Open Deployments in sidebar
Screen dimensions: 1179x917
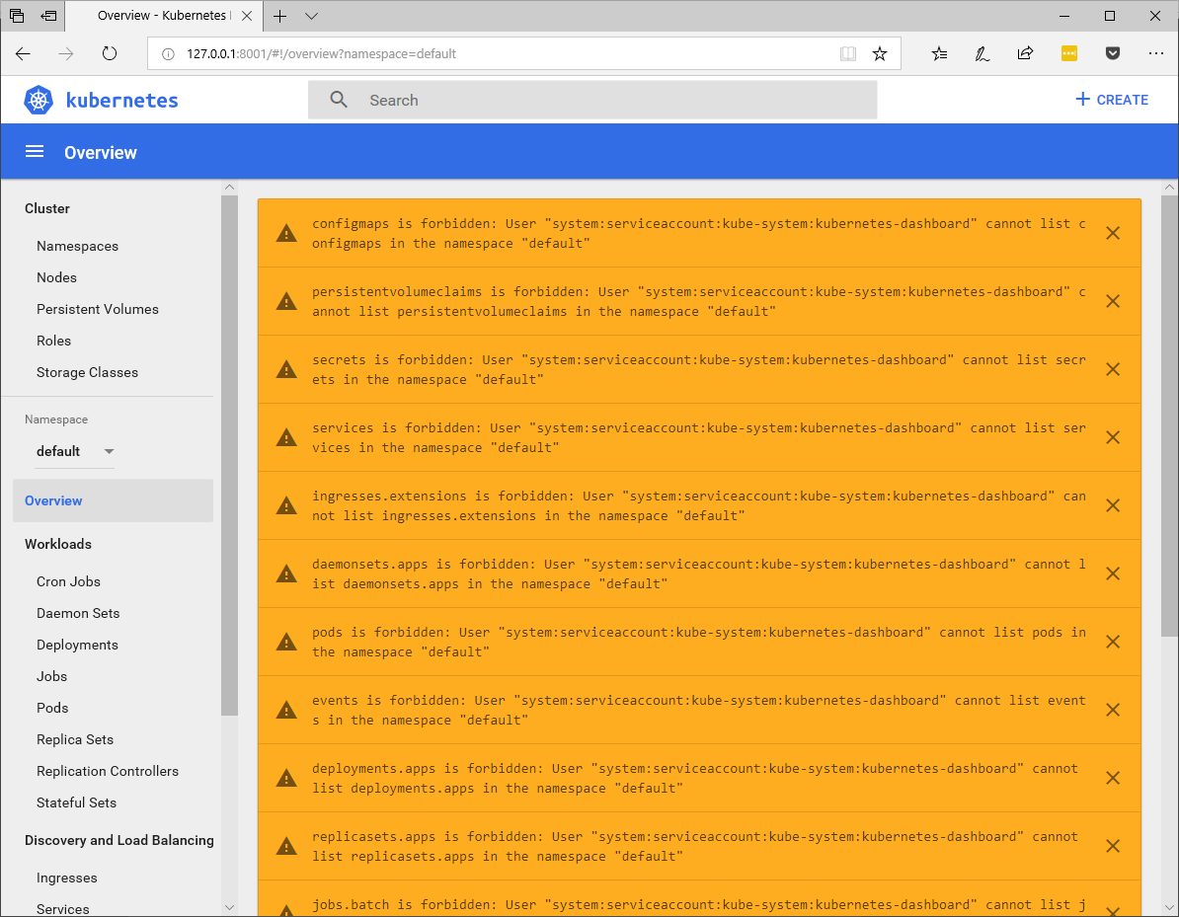(x=77, y=645)
